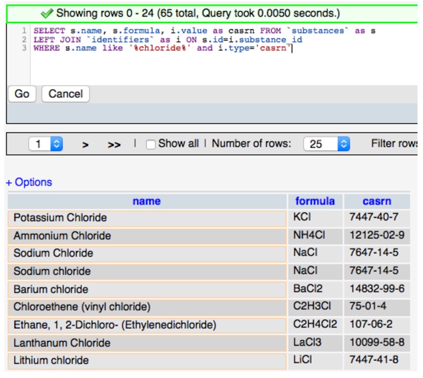Image resolution: width=423 pixels, height=378 pixels.
Task: Jump to last page of results
Action: point(114,144)
